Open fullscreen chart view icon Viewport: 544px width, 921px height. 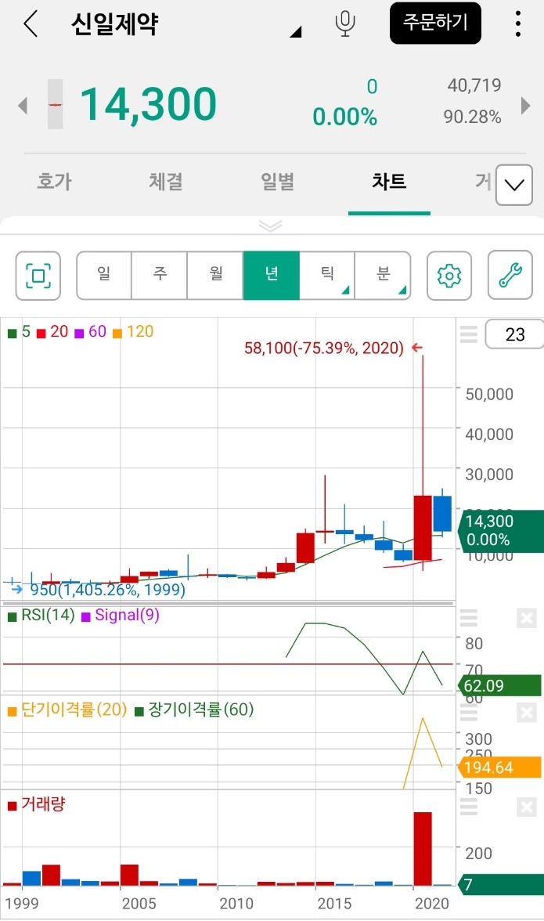click(38, 276)
